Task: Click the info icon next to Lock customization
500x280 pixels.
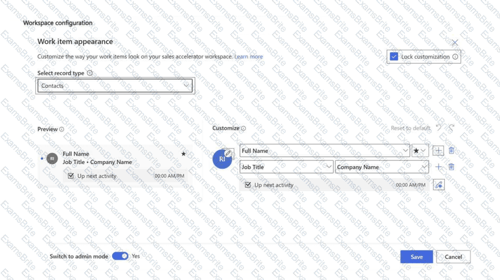Action: [455, 56]
